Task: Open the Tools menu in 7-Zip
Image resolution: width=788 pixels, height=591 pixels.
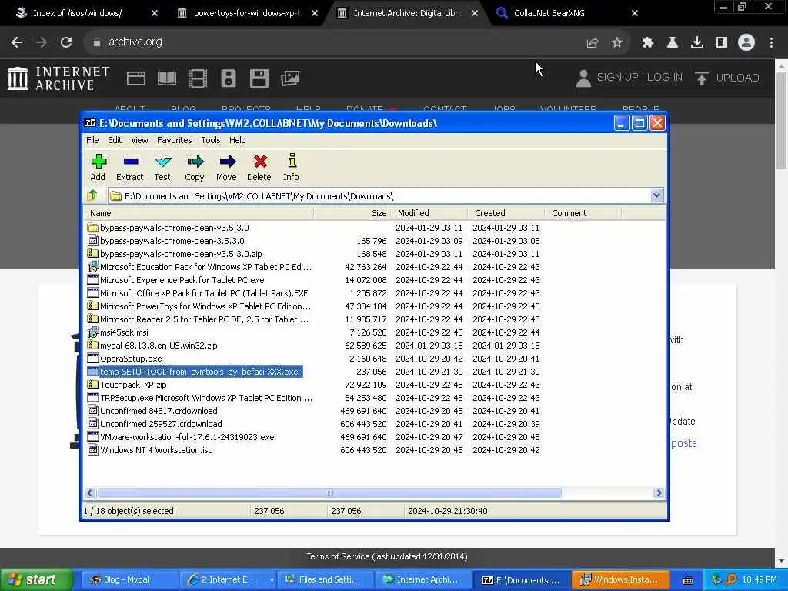Action: (x=211, y=140)
